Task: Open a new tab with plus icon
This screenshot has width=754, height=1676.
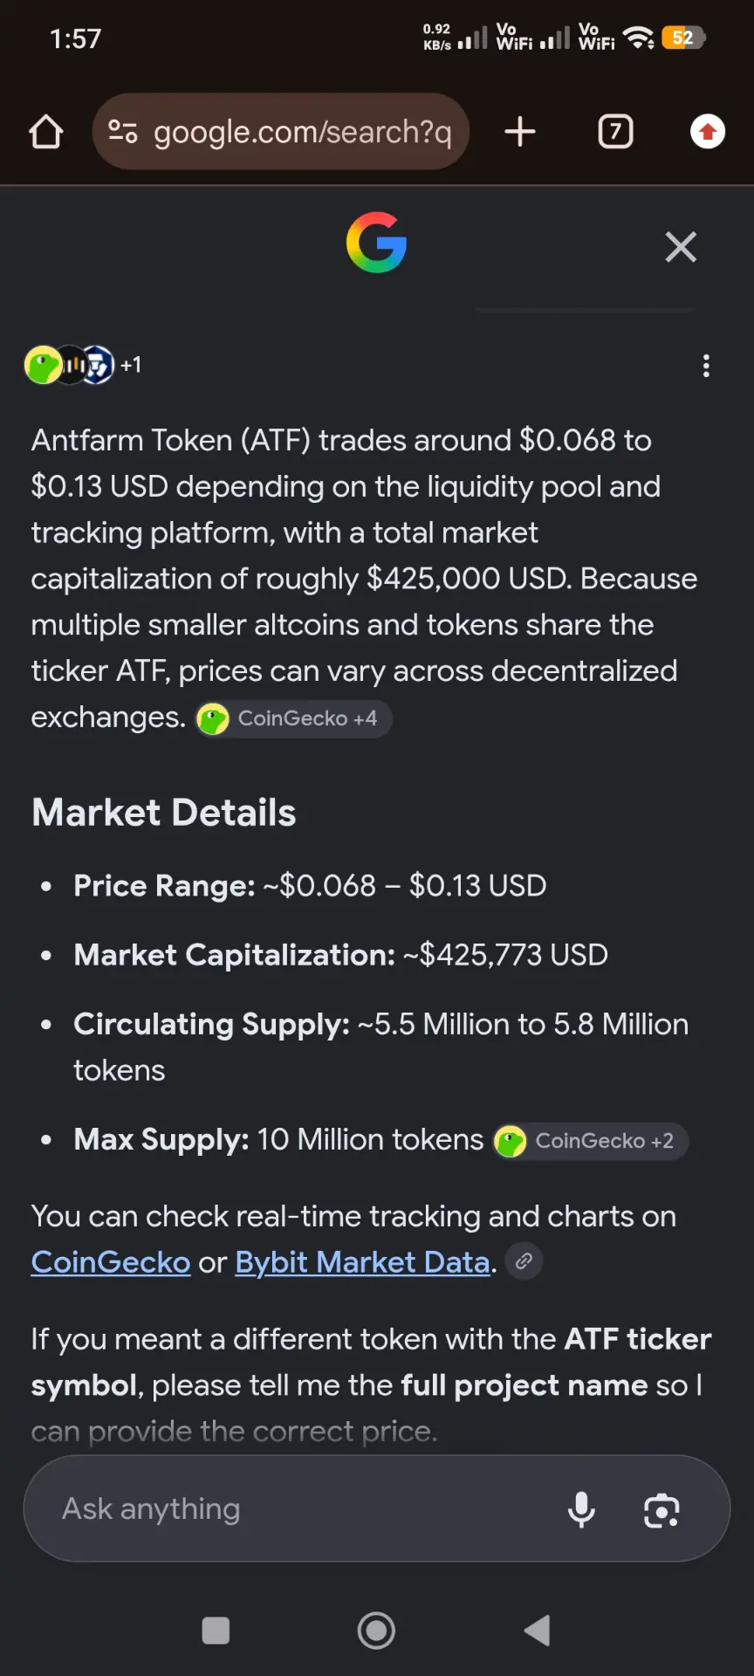Action: point(520,133)
